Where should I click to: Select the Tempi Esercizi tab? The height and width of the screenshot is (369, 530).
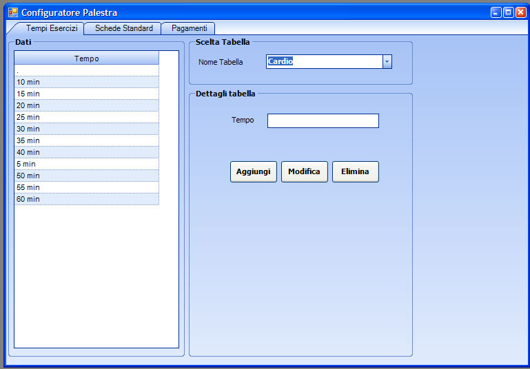pos(52,28)
